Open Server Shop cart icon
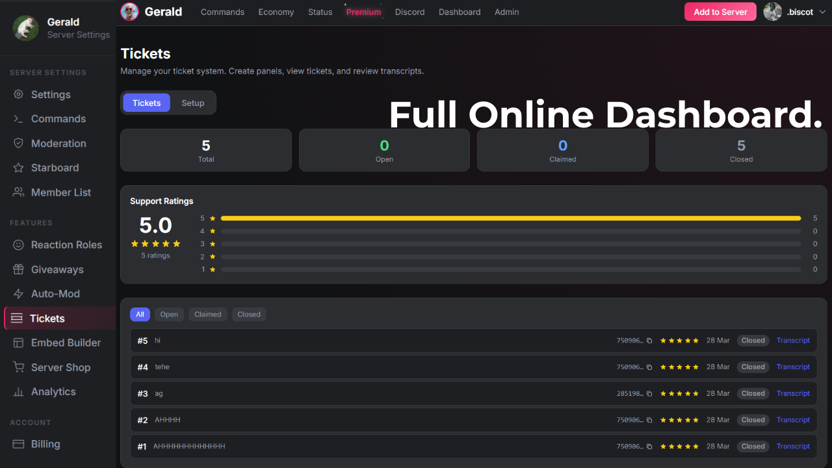 (x=19, y=367)
